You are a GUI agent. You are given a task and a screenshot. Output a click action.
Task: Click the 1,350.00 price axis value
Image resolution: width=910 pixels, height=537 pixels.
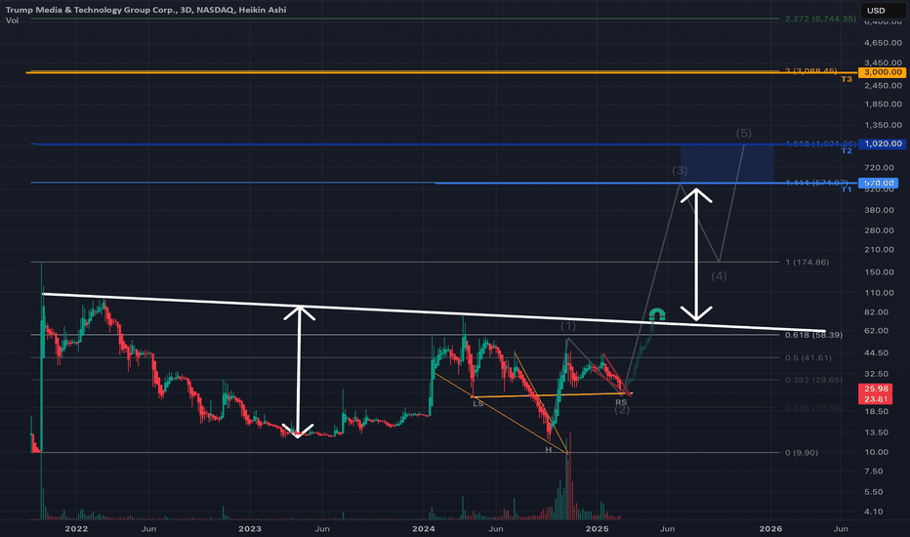[x=883, y=125]
